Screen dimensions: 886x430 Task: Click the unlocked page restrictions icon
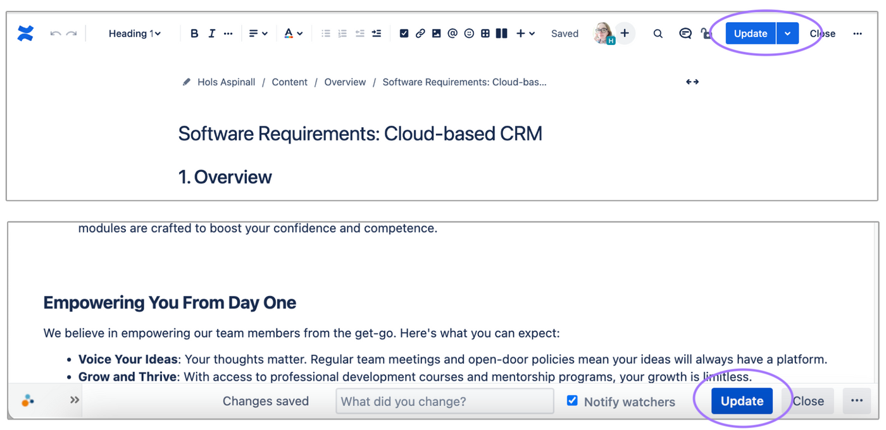707,34
